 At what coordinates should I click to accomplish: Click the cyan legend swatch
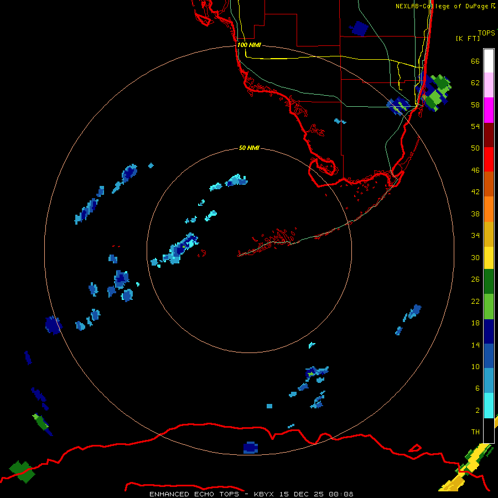click(x=489, y=406)
